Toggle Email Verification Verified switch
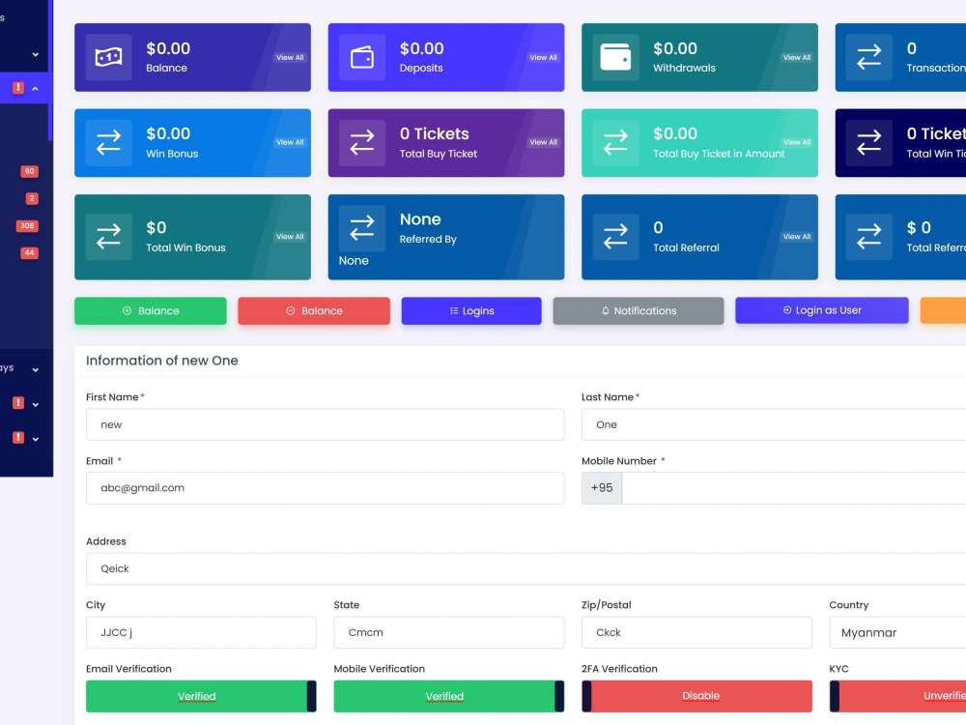The image size is (966, 725). 201,696
